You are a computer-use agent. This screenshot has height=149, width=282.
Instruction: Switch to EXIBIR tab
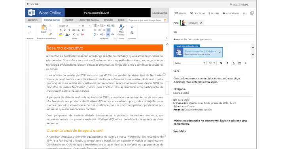point(121,20)
